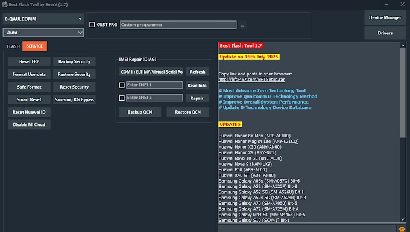Click the Drivers button
The width and height of the screenshot is (410, 232).
point(385,33)
